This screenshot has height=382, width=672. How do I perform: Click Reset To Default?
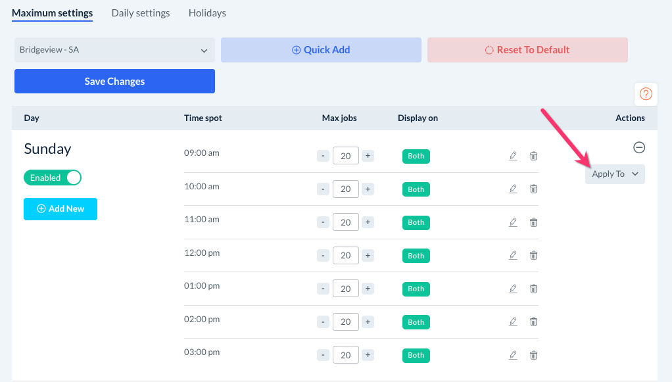(527, 50)
